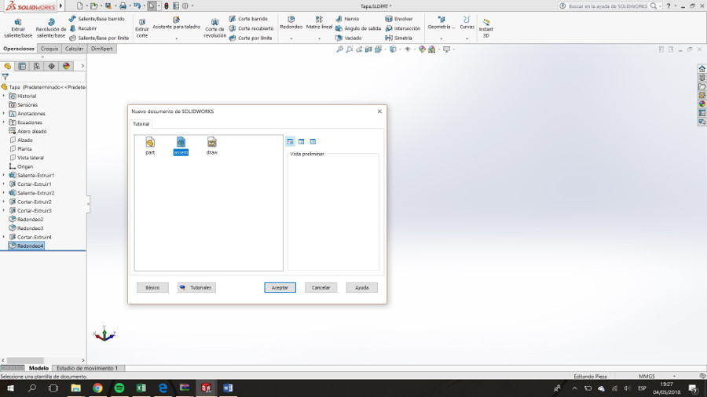
Task: Click the SOLIDWORKS help search field
Action: (607, 5)
